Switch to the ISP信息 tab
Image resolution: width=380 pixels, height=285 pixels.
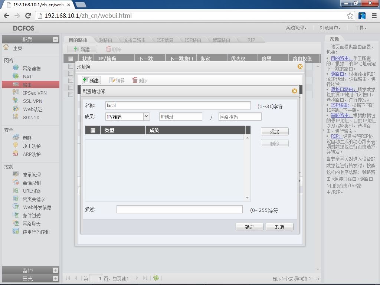click(x=165, y=40)
